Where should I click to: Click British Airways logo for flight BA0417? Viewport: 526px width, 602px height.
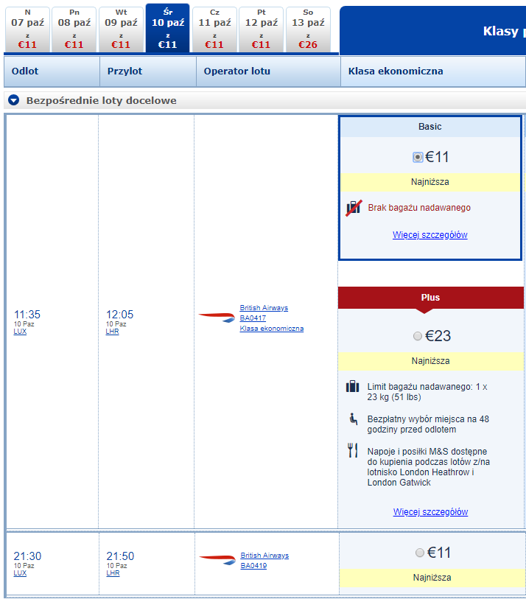(x=217, y=318)
